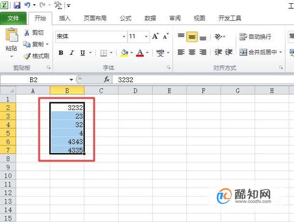Viewport: 294px width, 222px height.
Task: Open the 视图 tab
Action: point(200,18)
